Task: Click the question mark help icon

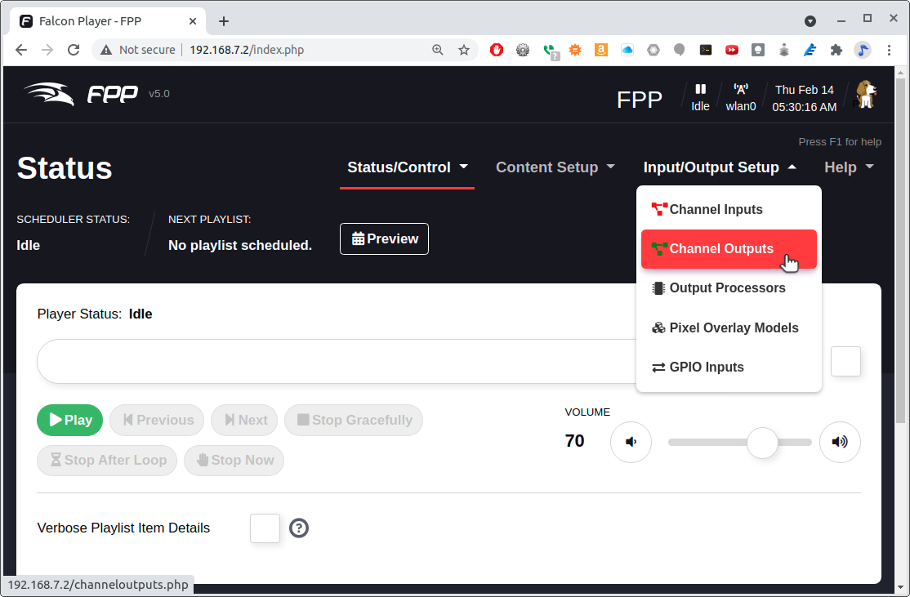Action: 299,528
